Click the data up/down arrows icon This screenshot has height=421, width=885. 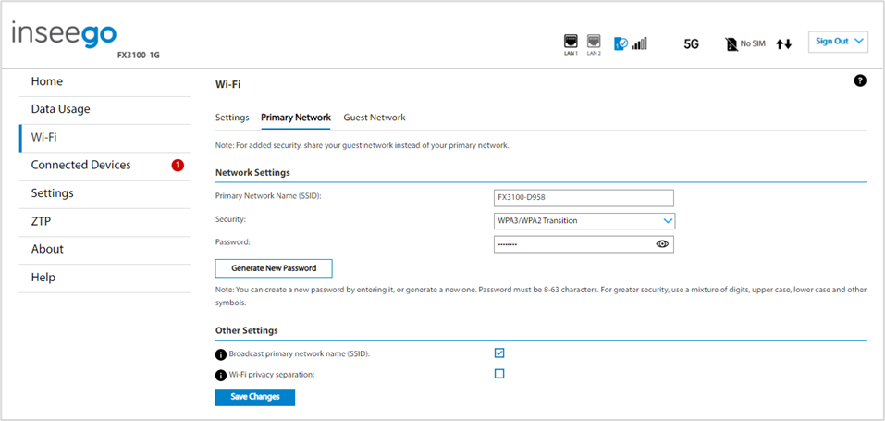784,44
